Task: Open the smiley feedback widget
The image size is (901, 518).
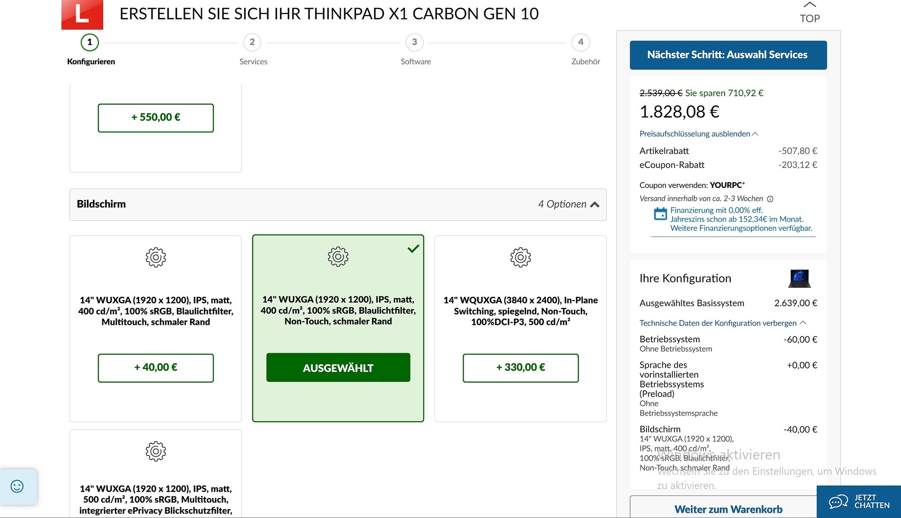Action: (x=17, y=487)
